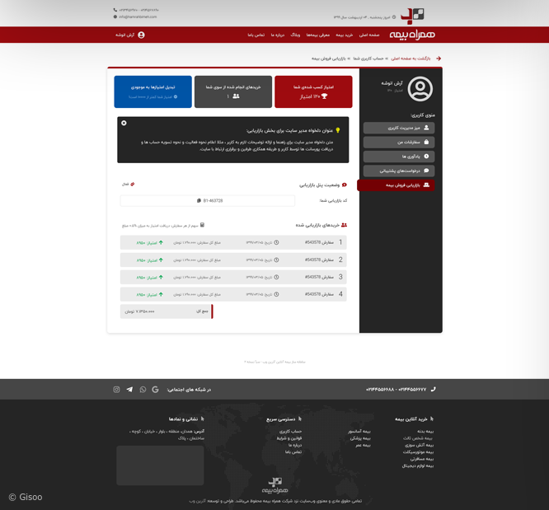Viewport: 549px width, 510px height.
Task: Click the large profile picture in sidebar
Action: click(420, 88)
